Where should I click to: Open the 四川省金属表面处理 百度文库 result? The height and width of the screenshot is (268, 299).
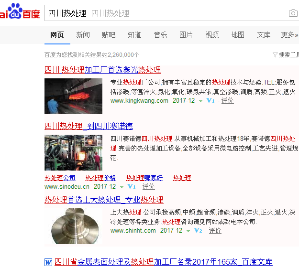(x=164, y=262)
